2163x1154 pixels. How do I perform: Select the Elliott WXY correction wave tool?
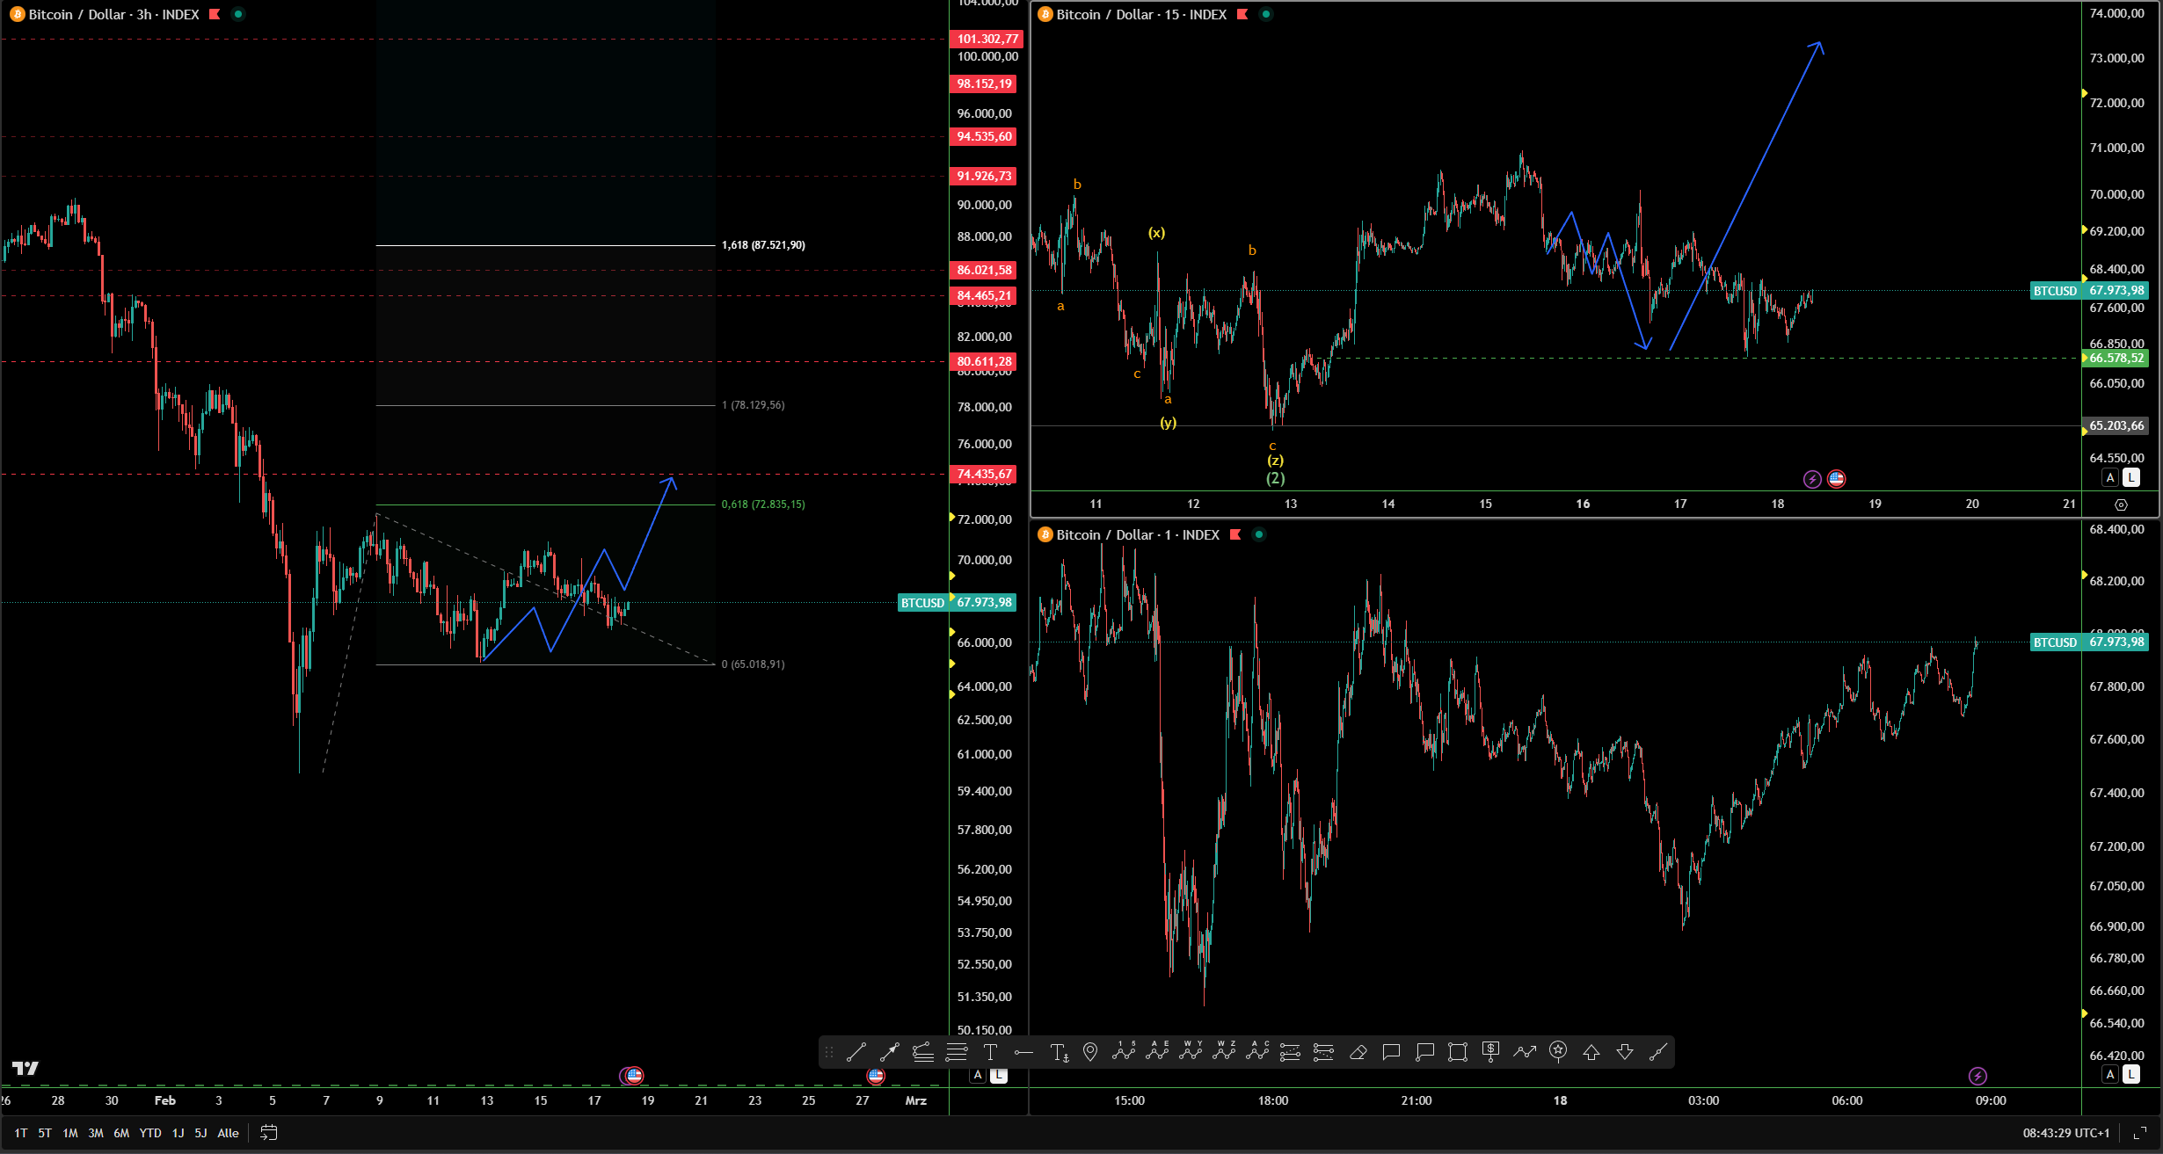(x=1191, y=1052)
